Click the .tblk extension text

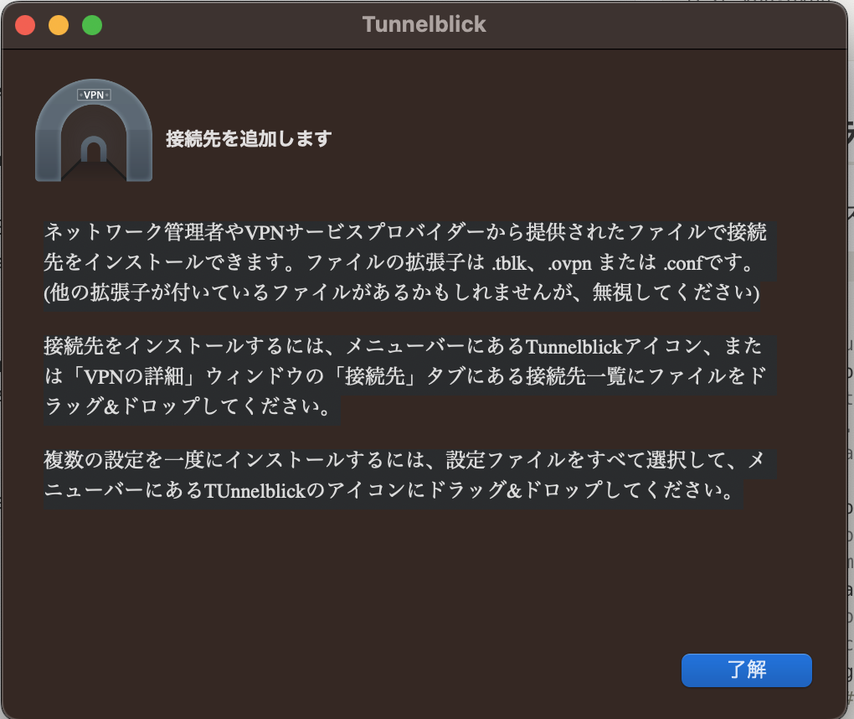pos(509,263)
